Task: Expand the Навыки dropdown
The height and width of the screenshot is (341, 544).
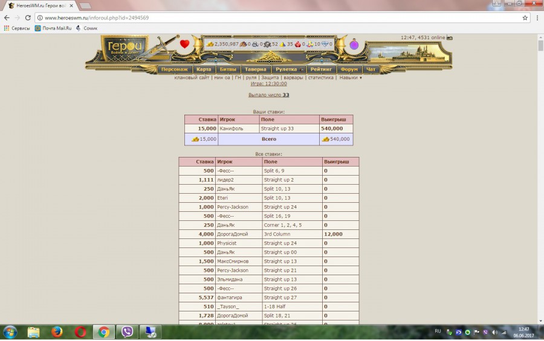Action: point(351,77)
